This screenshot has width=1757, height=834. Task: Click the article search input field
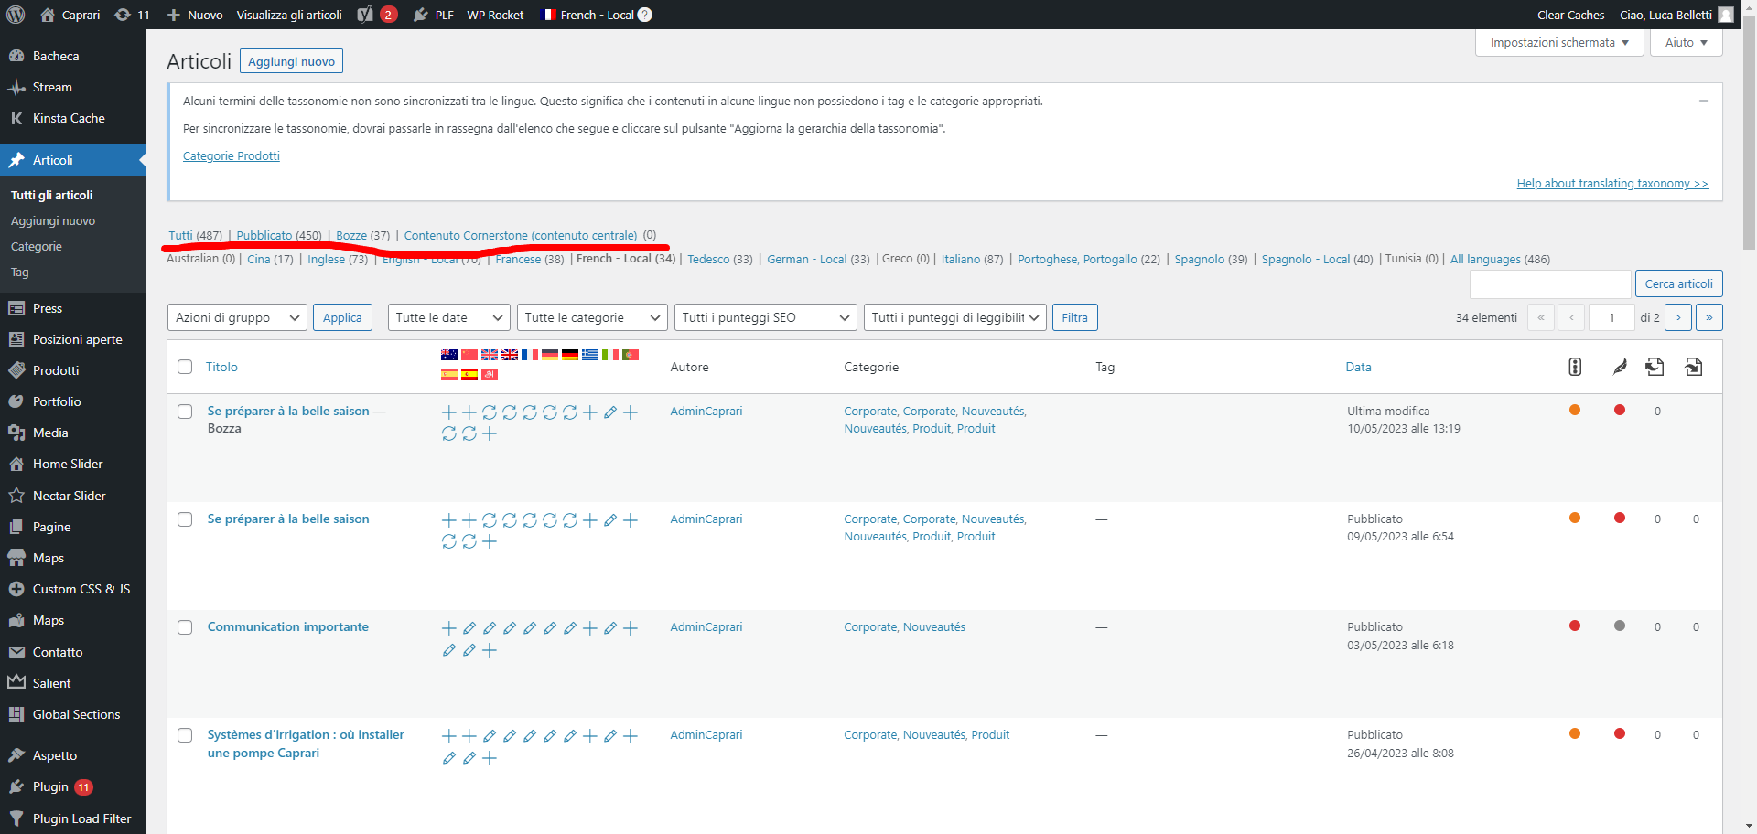click(1550, 283)
